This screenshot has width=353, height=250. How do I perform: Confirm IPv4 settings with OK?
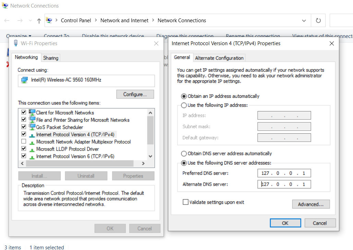(285, 223)
